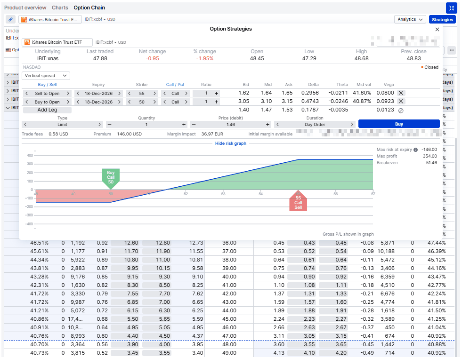
Task: Previous duration arrow beside Day Order
Action: 277,125
